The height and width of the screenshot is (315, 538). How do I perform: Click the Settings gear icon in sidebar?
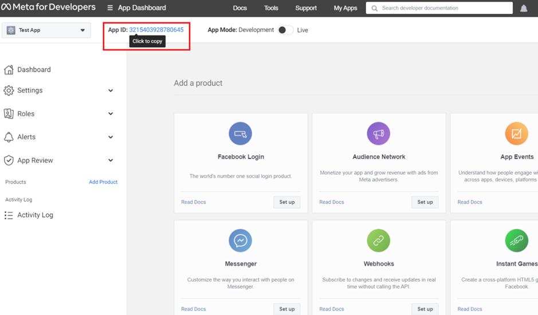tap(9, 90)
